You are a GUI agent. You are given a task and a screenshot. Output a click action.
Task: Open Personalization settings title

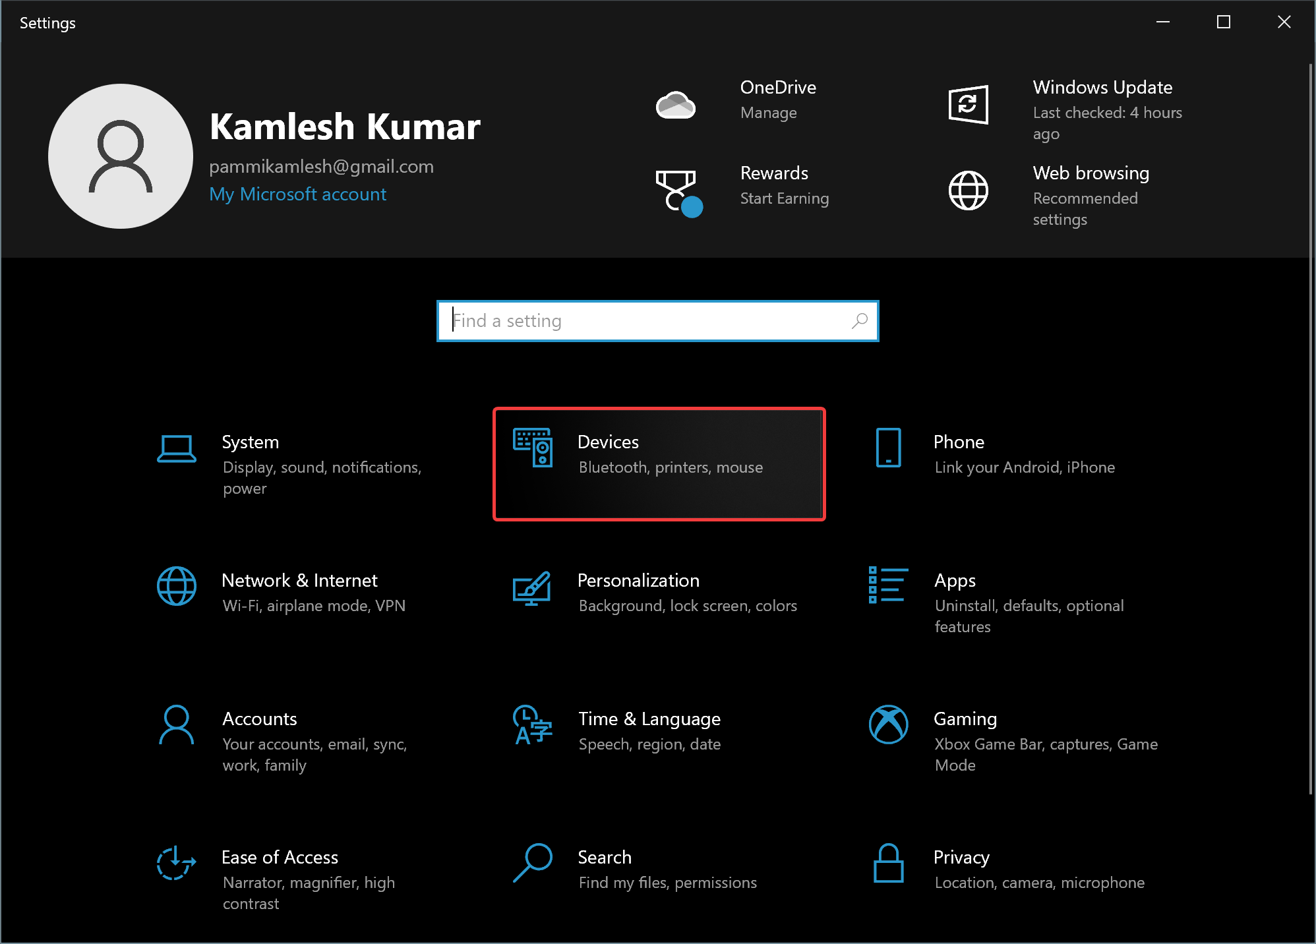(x=638, y=580)
